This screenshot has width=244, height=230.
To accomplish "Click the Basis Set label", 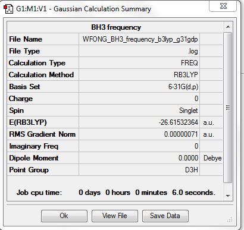I will (x=24, y=87).
